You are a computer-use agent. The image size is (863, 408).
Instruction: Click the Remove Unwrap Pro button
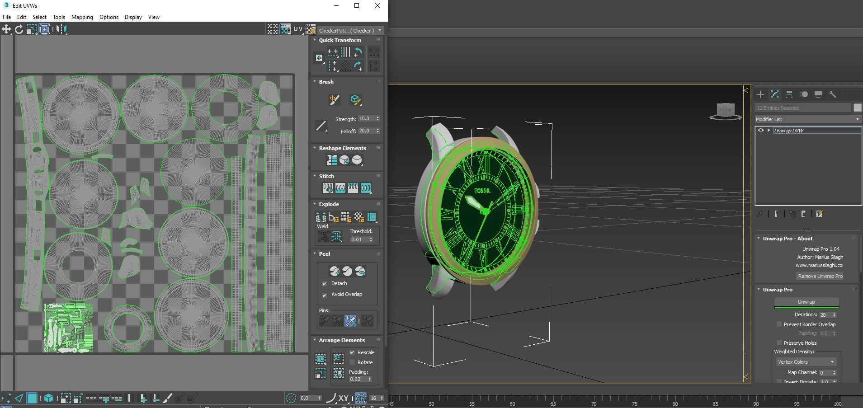pyautogui.click(x=820, y=276)
